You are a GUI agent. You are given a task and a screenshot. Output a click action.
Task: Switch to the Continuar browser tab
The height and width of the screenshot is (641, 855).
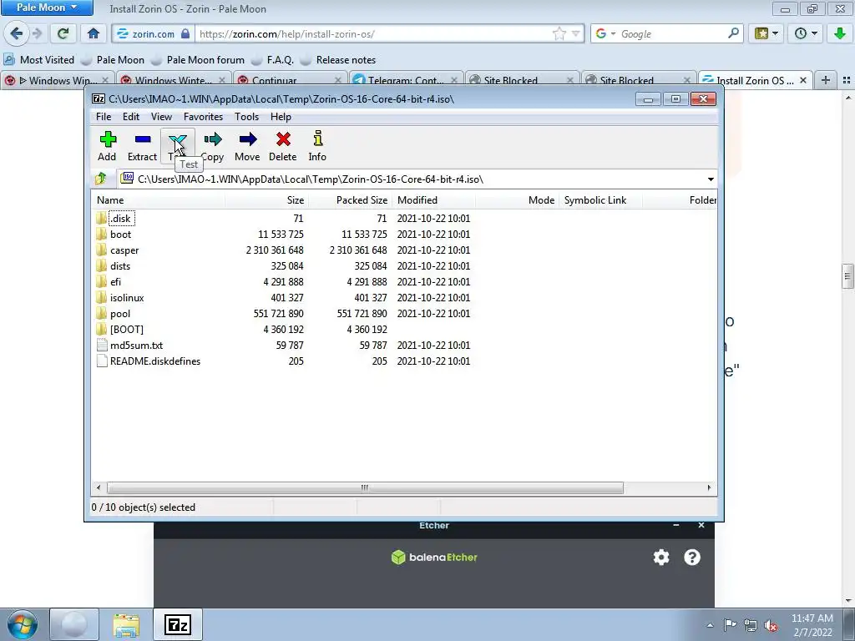click(x=289, y=80)
